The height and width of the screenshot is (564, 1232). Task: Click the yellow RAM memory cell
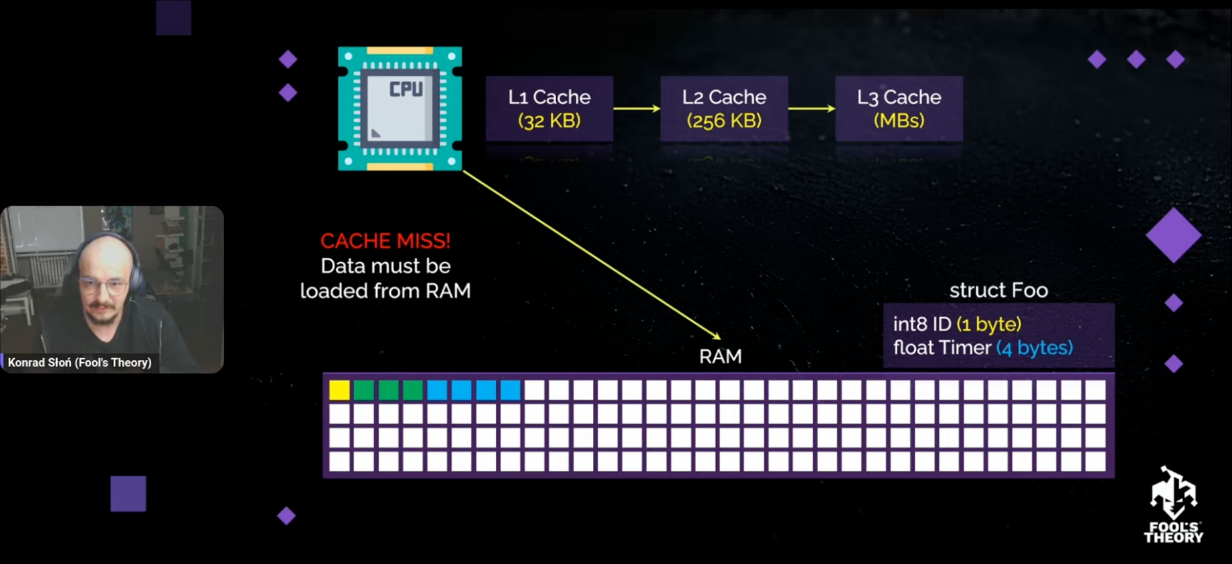(x=339, y=390)
